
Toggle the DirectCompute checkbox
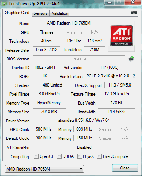tap(99, 156)
